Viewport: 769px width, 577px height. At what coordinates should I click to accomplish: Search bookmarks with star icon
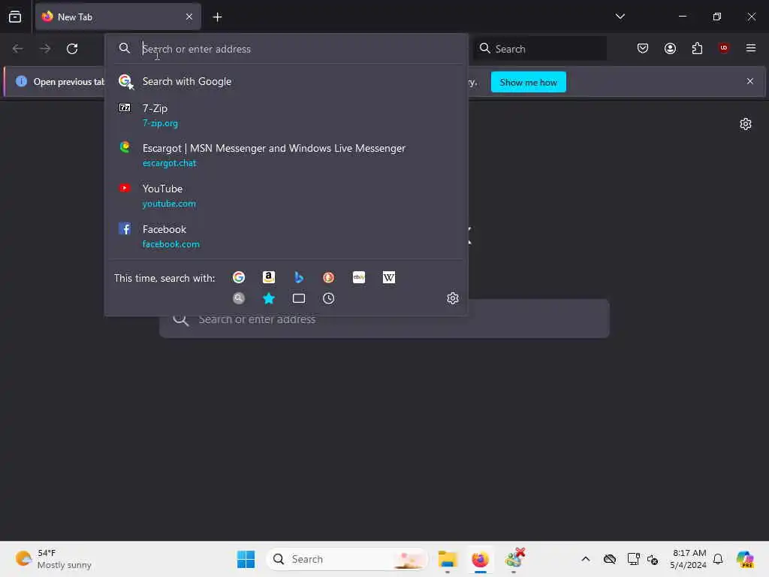[x=269, y=298]
